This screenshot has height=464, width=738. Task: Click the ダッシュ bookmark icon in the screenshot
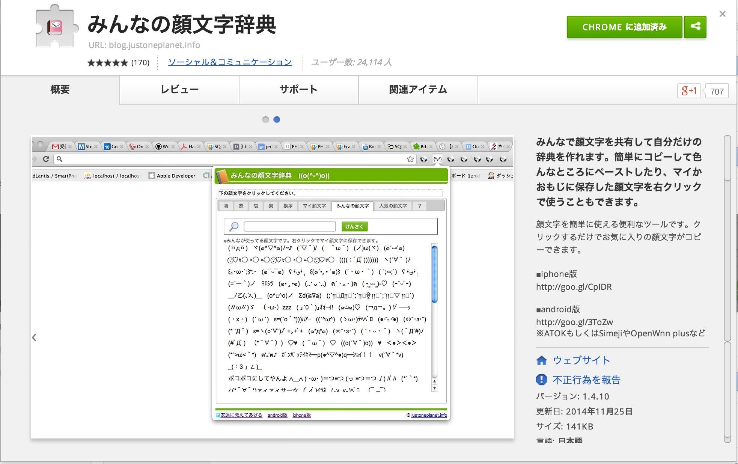491,175
